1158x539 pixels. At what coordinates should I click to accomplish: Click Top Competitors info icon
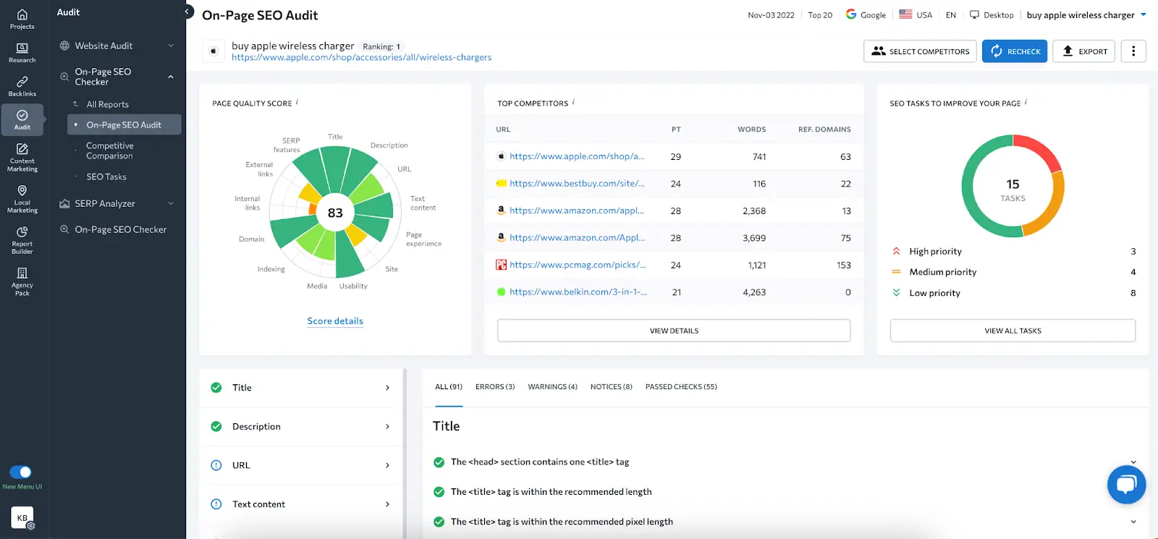point(573,102)
